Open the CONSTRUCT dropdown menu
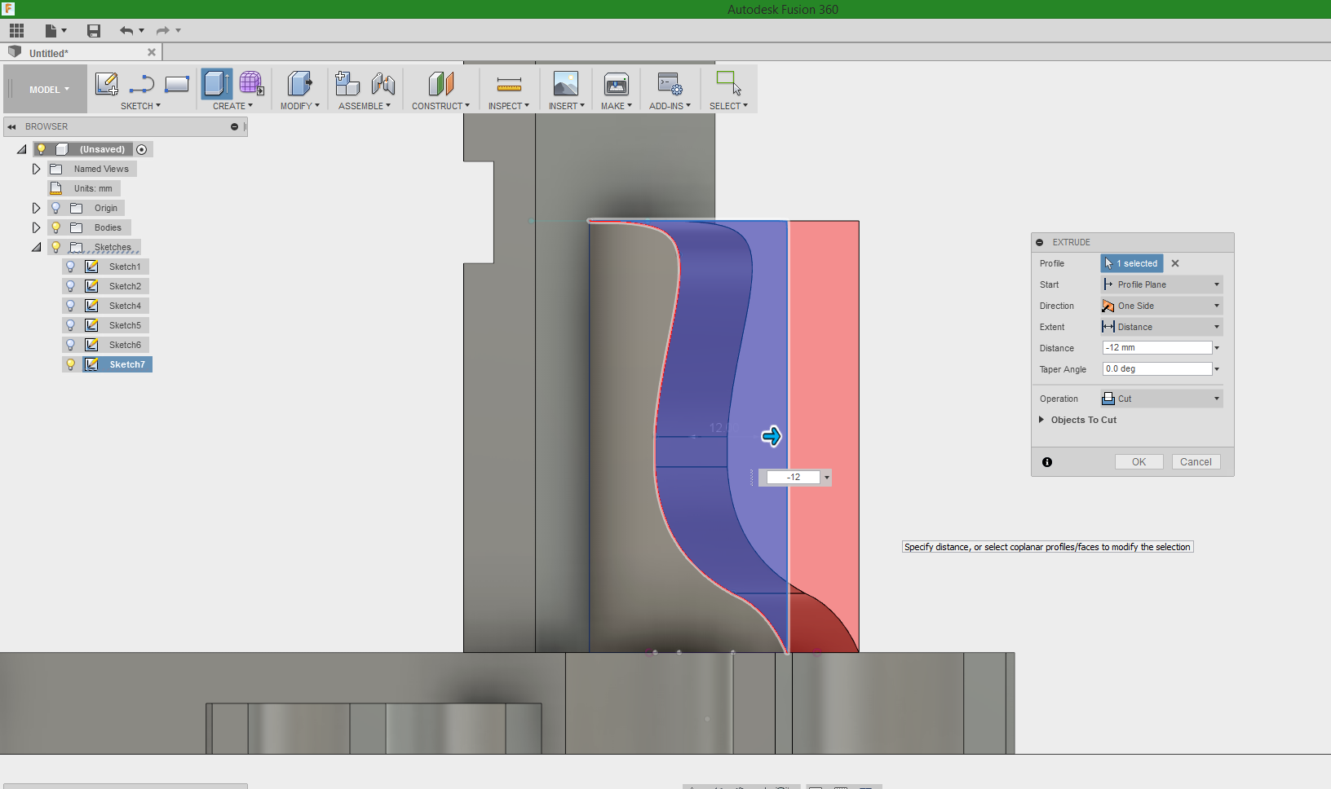 point(440,106)
